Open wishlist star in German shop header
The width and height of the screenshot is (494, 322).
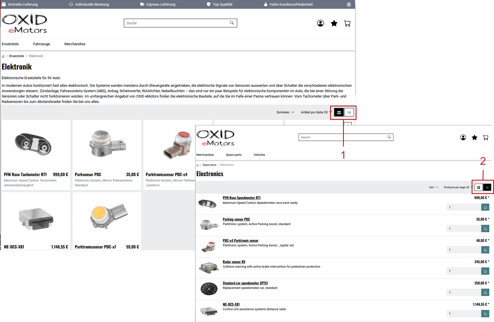coord(334,23)
